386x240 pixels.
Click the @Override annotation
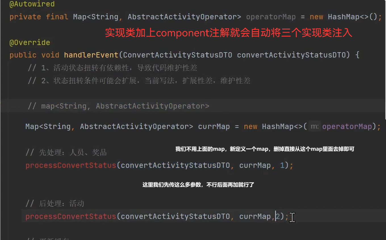pos(30,43)
